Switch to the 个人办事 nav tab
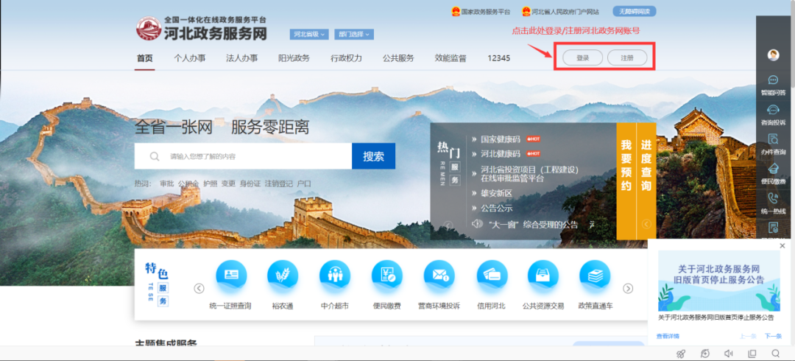This screenshot has width=795, height=361. (189, 58)
